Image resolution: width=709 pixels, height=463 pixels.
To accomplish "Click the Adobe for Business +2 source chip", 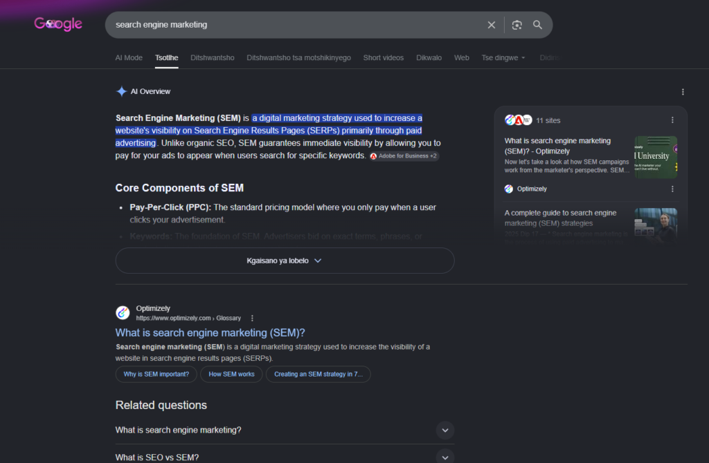I will pyautogui.click(x=404, y=156).
